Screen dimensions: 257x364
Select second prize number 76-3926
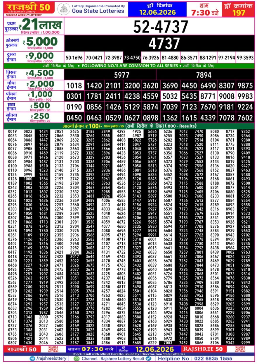[x=151, y=58]
